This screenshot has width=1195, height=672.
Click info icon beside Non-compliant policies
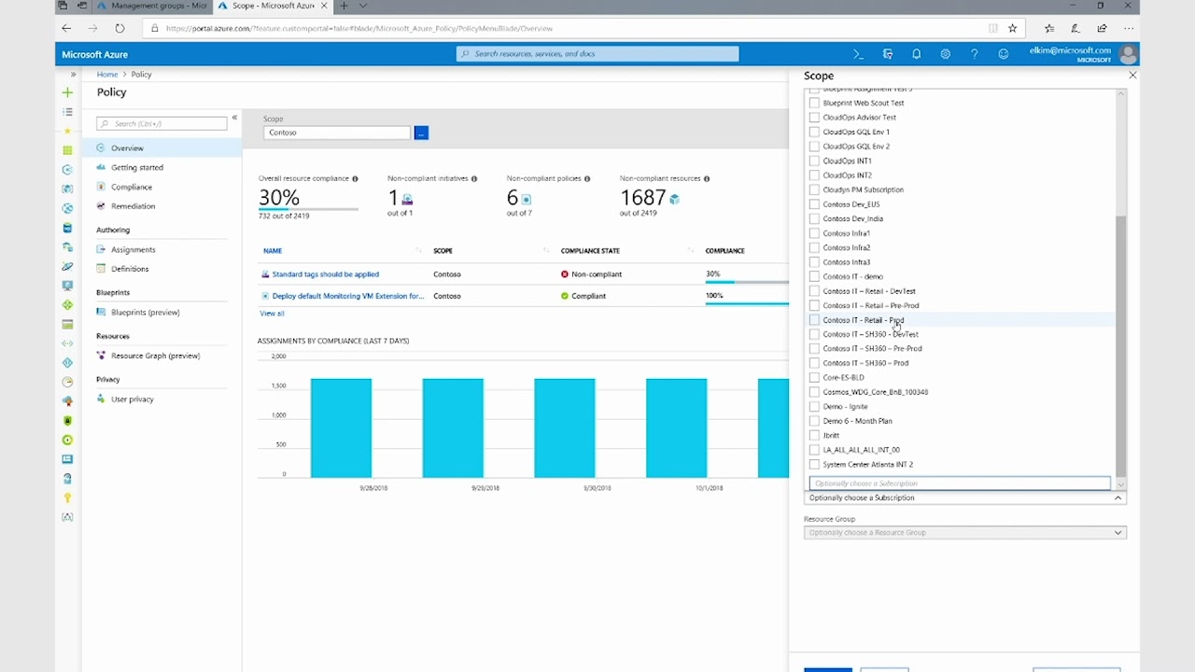(586, 178)
